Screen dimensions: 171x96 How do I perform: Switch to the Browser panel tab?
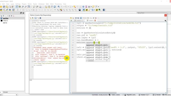click(x=5, y=92)
